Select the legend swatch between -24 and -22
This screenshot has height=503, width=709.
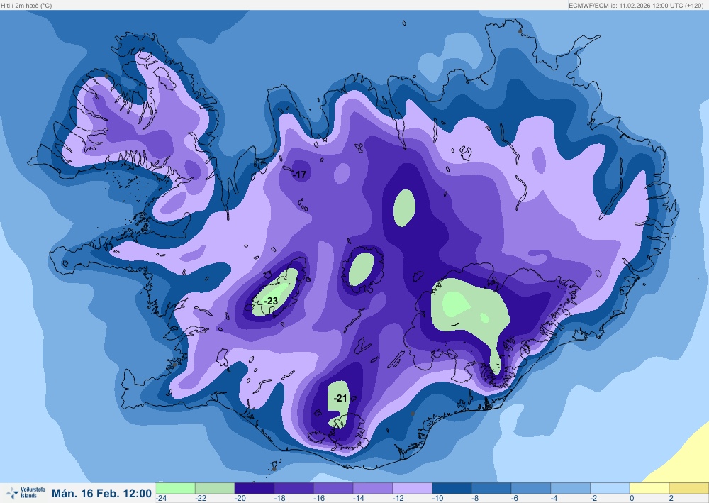pyautogui.click(x=175, y=488)
